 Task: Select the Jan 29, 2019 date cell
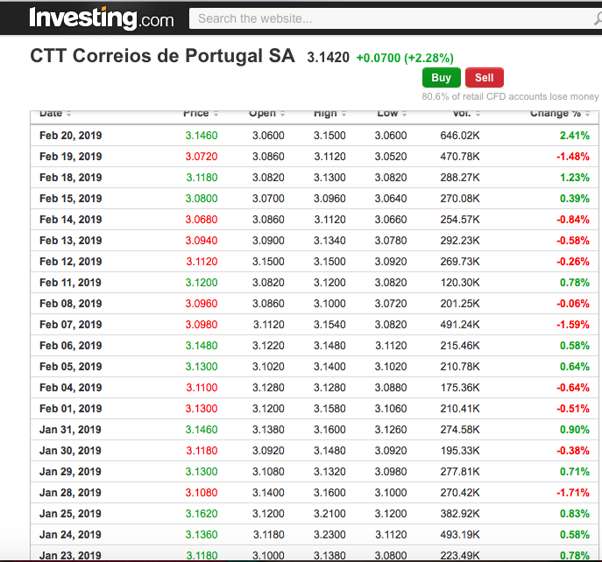(x=71, y=472)
